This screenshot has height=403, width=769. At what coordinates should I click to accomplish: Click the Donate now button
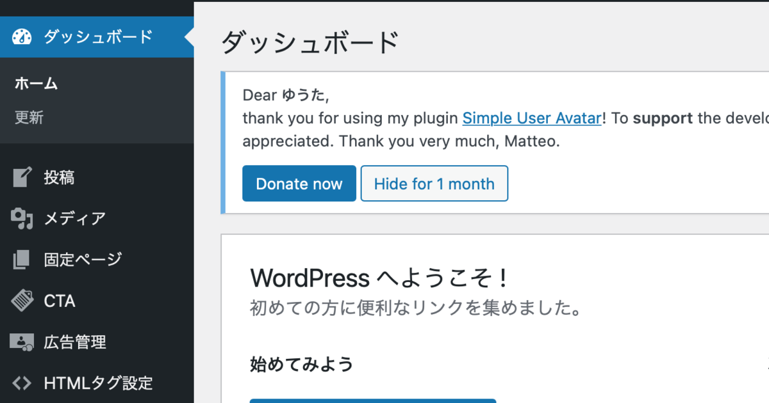click(x=299, y=184)
